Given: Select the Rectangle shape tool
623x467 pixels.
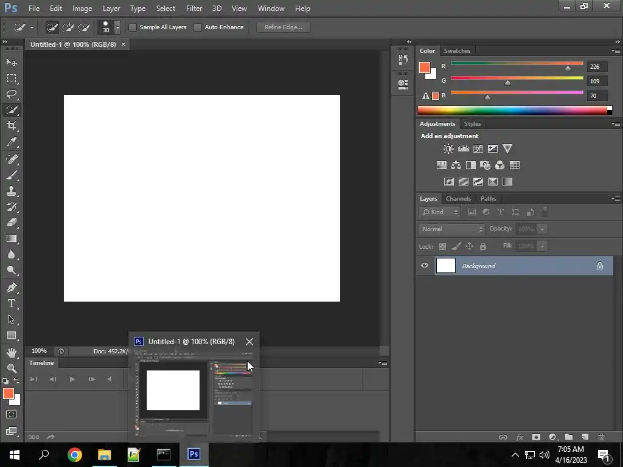Looking at the screenshot, I should pyautogui.click(x=12, y=335).
